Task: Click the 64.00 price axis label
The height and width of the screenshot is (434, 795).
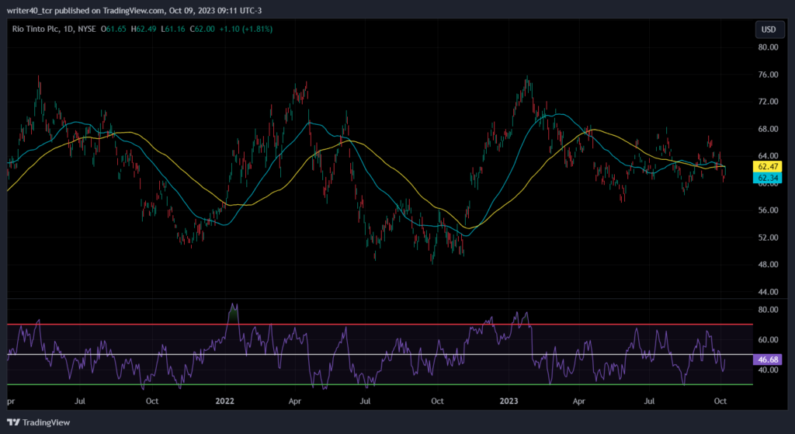Action: click(768, 155)
